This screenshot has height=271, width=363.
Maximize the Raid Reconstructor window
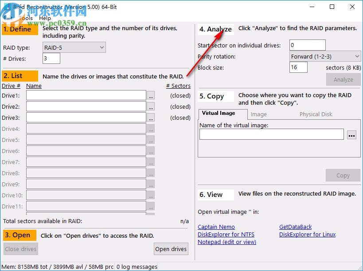click(332, 7)
